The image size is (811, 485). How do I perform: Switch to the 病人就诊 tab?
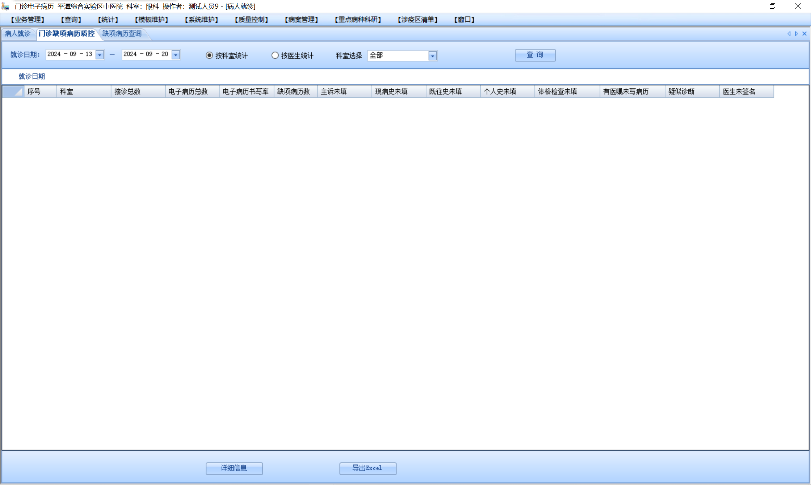click(17, 34)
